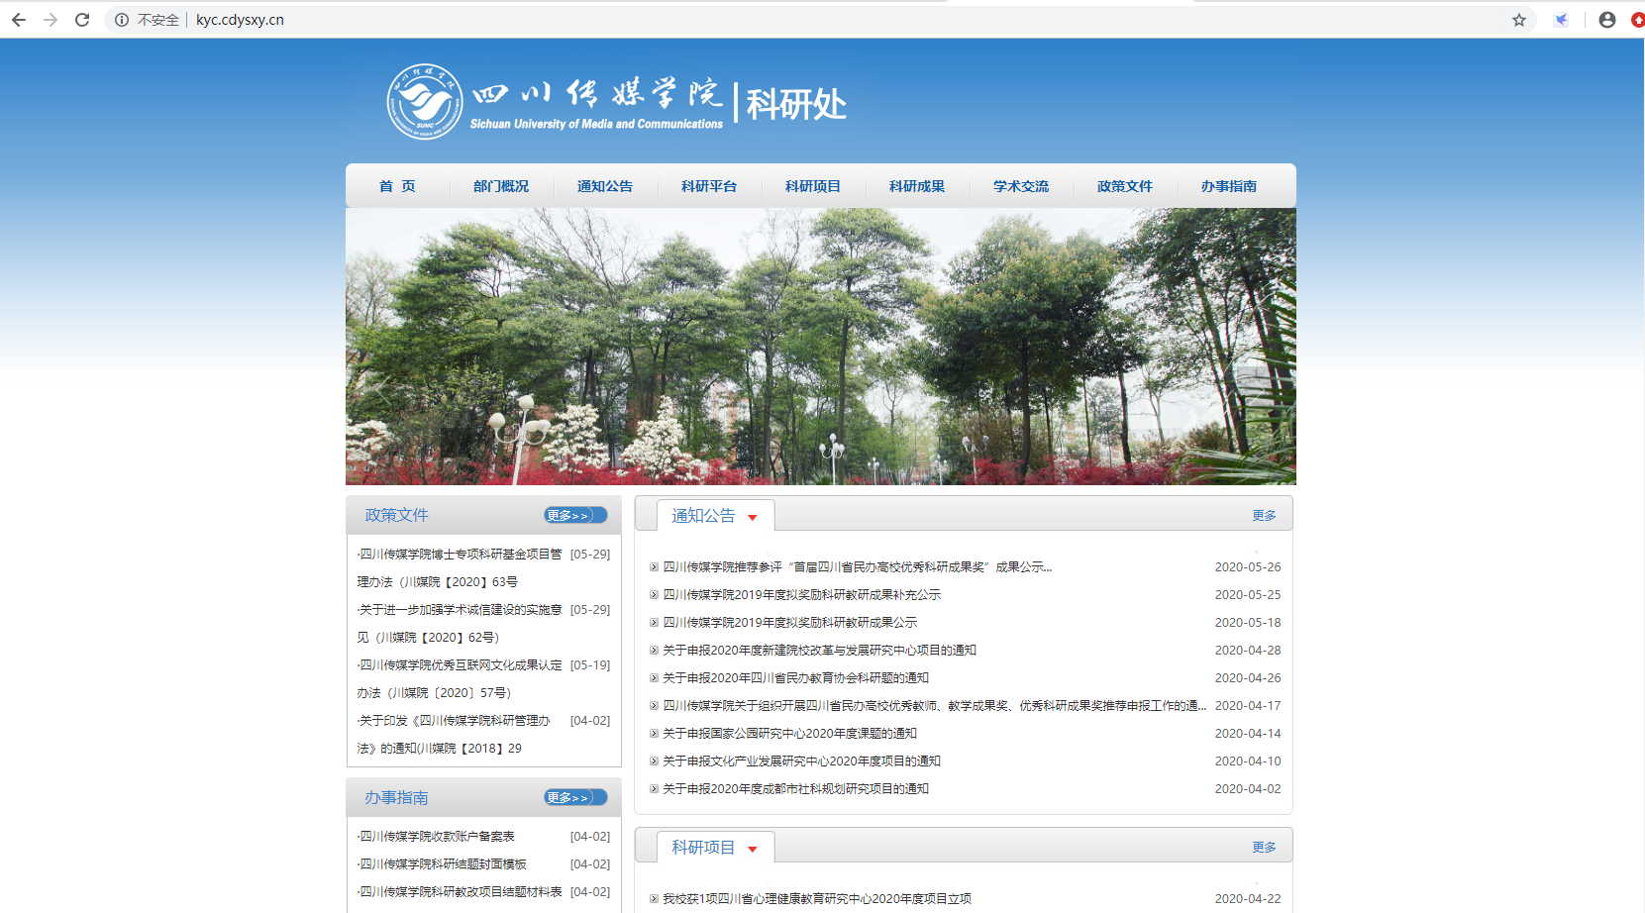Expand the 科研项目 tab dropdown arrow
This screenshot has height=913, width=1645.
click(753, 849)
